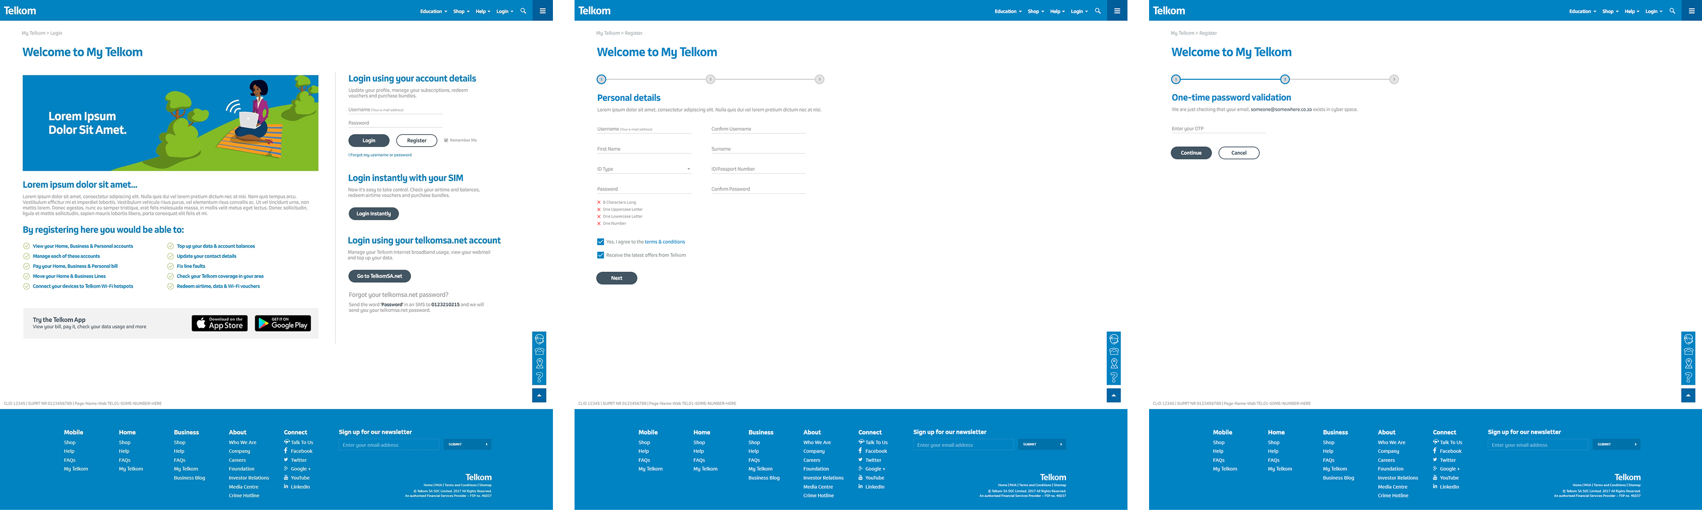Open the Education menu item
This screenshot has height=510, width=1702.
[x=431, y=11]
